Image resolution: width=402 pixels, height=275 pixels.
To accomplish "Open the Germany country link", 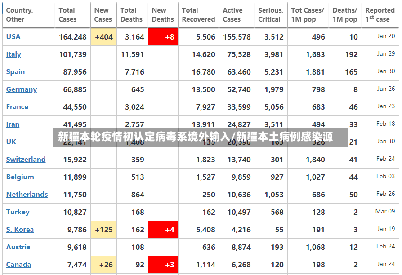I will coord(22,89).
